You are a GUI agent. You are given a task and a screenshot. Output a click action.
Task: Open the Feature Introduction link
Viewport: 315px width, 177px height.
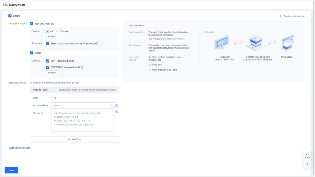tap(294, 16)
